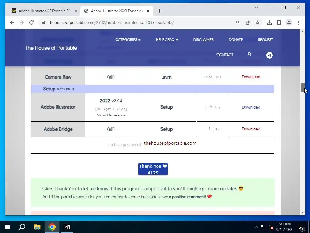The height and width of the screenshot is (233, 310).
Task: Select the archive password thehouseofportable.com
Action: click(170, 143)
